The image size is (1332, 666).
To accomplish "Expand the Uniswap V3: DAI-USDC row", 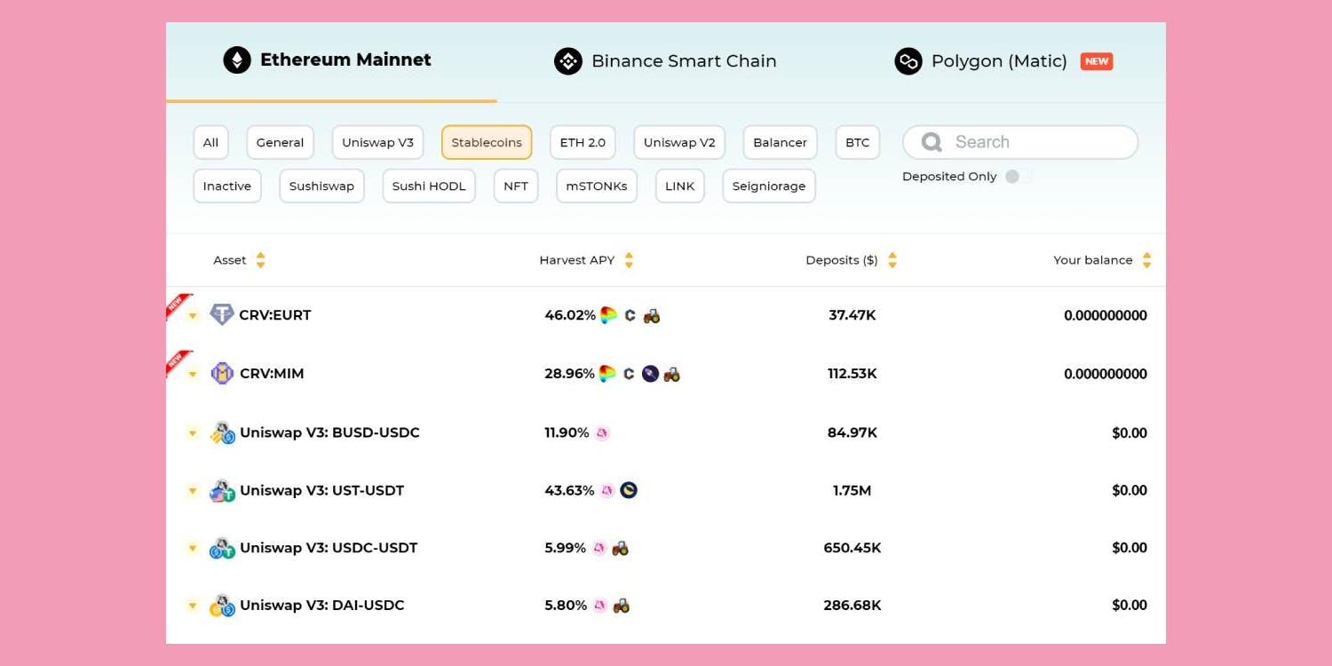I will [193, 607].
